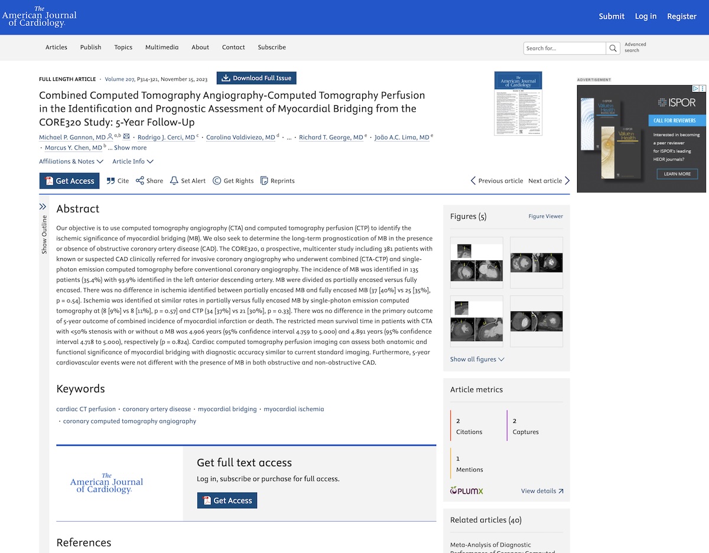Click View details in the PlumX panel
Viewport: 709px width, 553px height.
[542, 491]
